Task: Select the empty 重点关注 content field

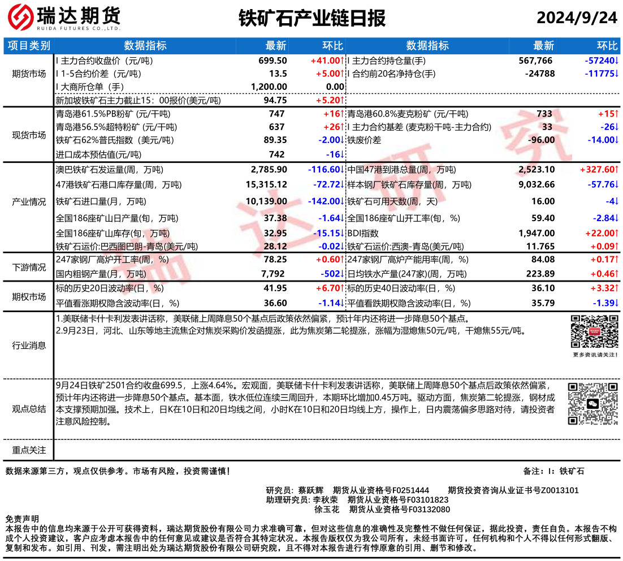Action: coord(338,450)
